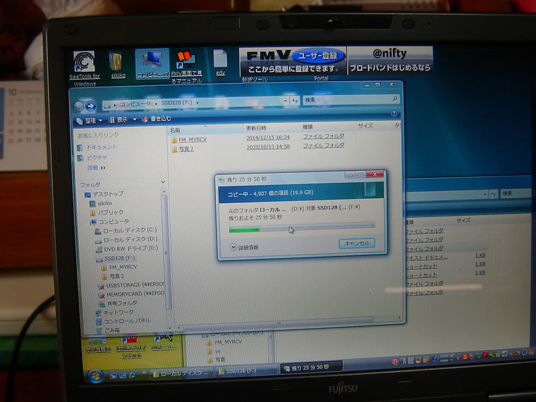Screen dimensions: 536x402
Task: Open the sikiko desktop folder icon
Action: [x=117, y=65]
